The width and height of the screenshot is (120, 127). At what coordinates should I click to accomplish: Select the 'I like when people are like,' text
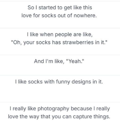60,35
